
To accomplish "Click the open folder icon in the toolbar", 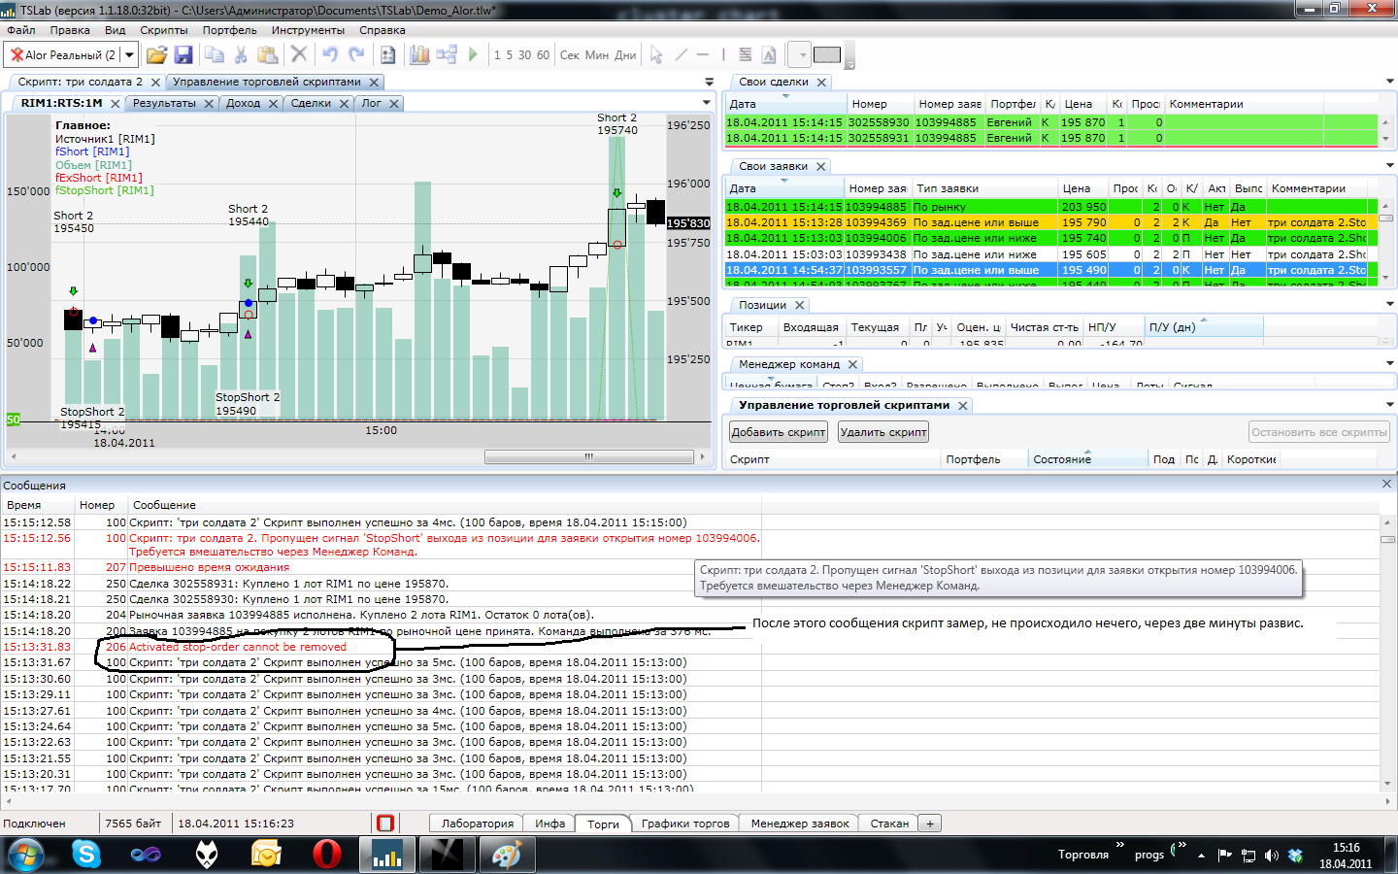I will coord(156,55).
